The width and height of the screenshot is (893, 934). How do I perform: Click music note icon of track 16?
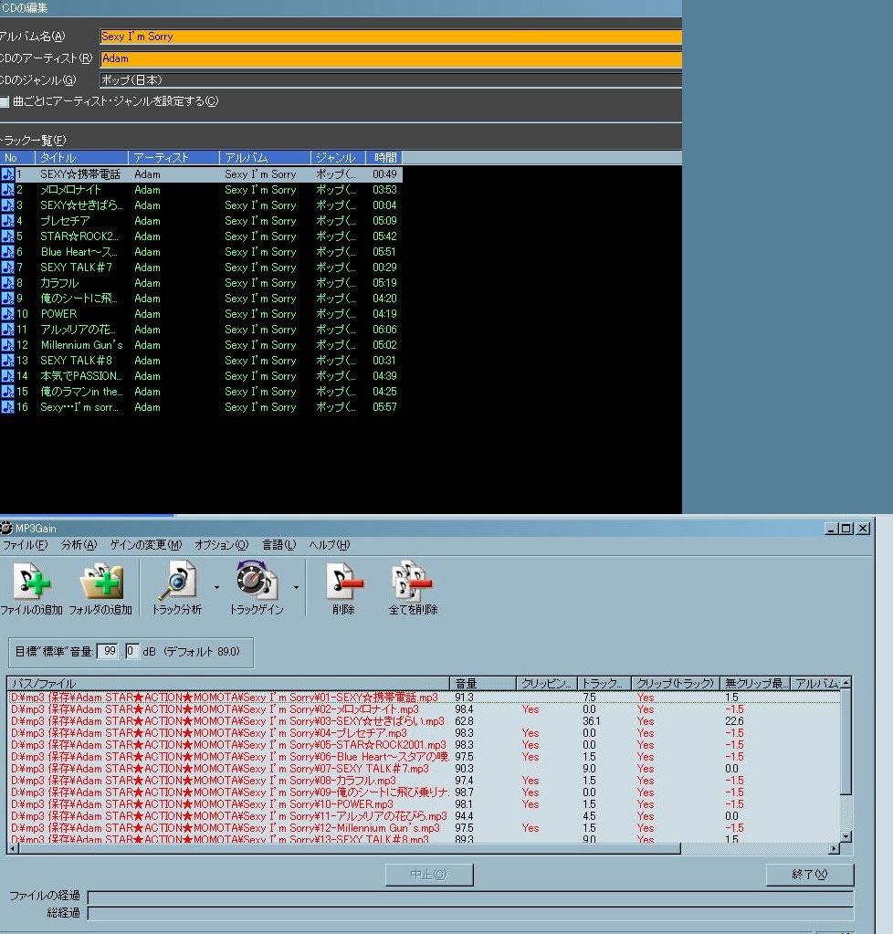click(x=7, y=407)
